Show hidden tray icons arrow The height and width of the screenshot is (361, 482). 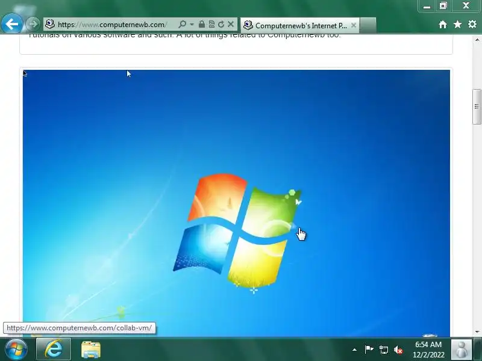[354, 350]
